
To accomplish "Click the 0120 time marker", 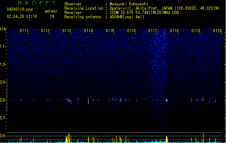I will 217,31.
